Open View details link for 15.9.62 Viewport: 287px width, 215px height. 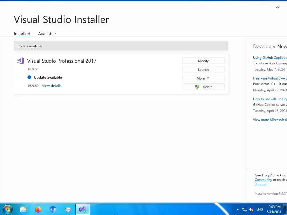(52, 86)
